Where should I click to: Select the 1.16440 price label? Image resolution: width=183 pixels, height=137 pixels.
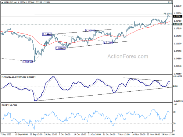tap(90, 30)
